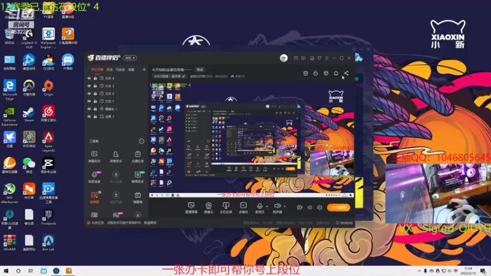Image resolution: width=491 pixels, height=276 pixels.
Task: Open the 弹幕助手 danmaku assistant tool
Action: 95,157
